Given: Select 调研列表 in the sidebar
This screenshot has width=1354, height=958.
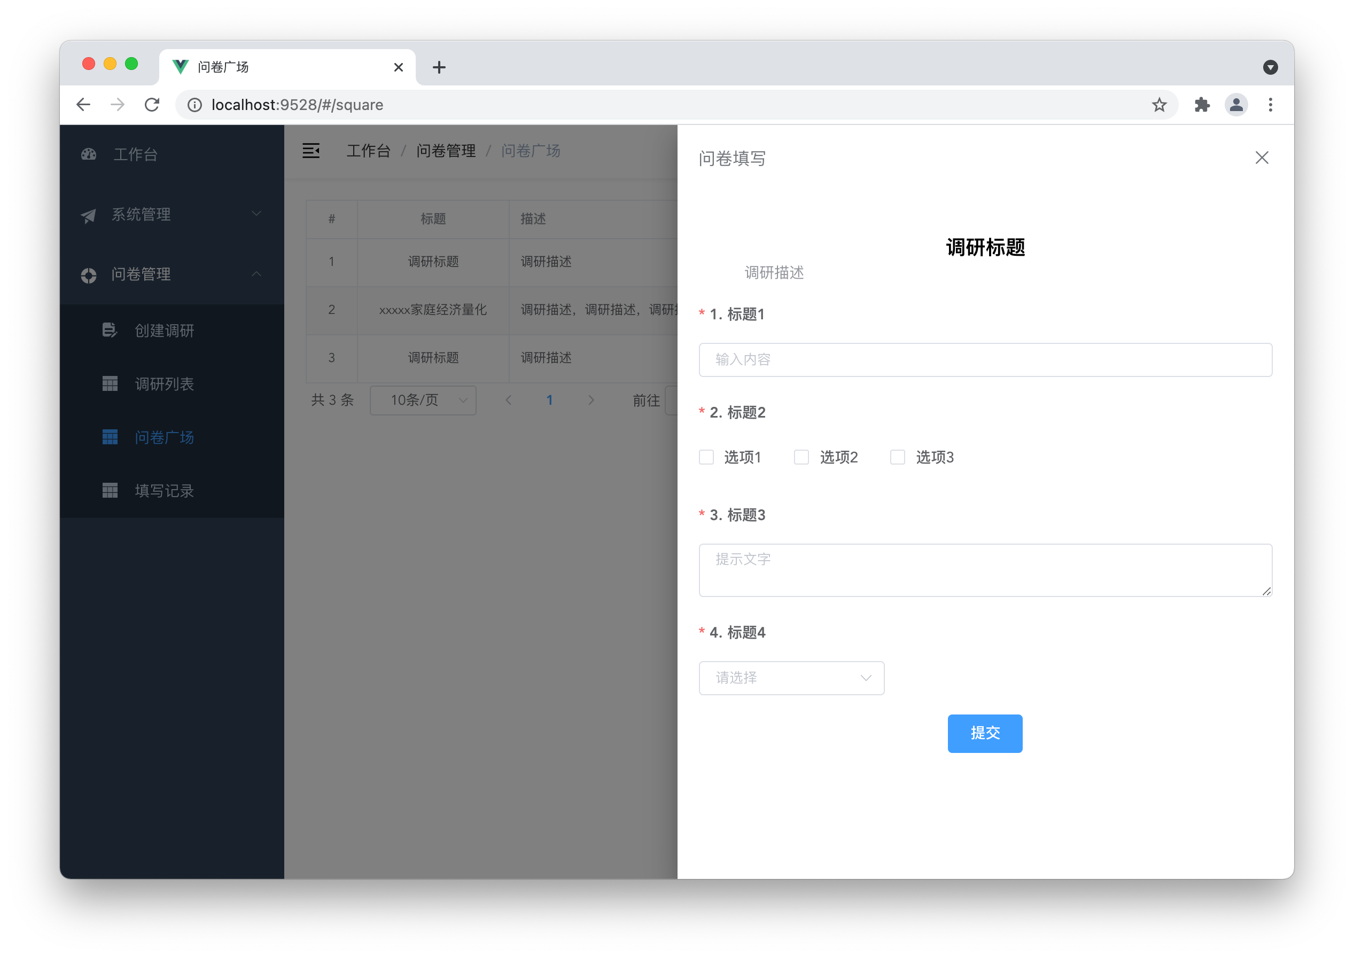Looking at the screenshot, I should (164, 384).
